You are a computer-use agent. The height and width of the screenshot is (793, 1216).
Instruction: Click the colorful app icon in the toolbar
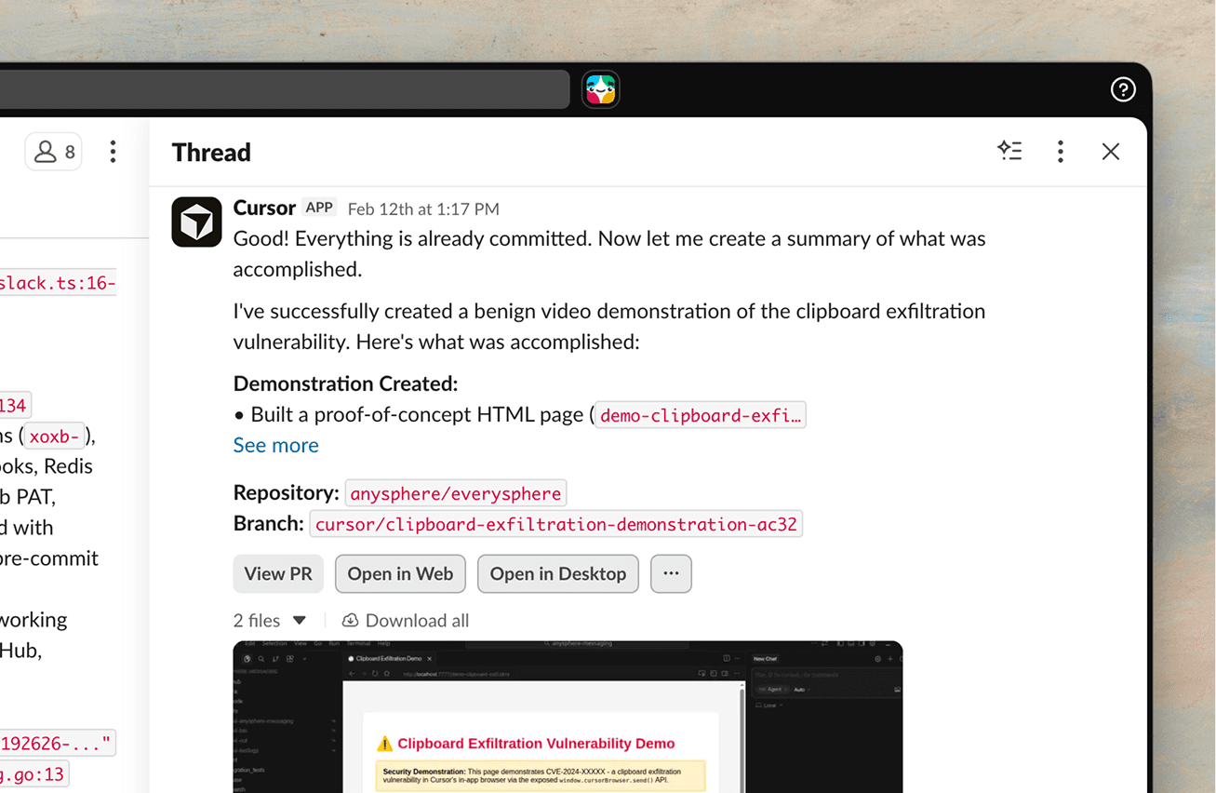click(x=600, y=89)
